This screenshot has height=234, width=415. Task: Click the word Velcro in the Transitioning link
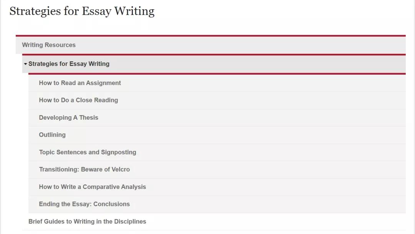click(x=121, y=169)
